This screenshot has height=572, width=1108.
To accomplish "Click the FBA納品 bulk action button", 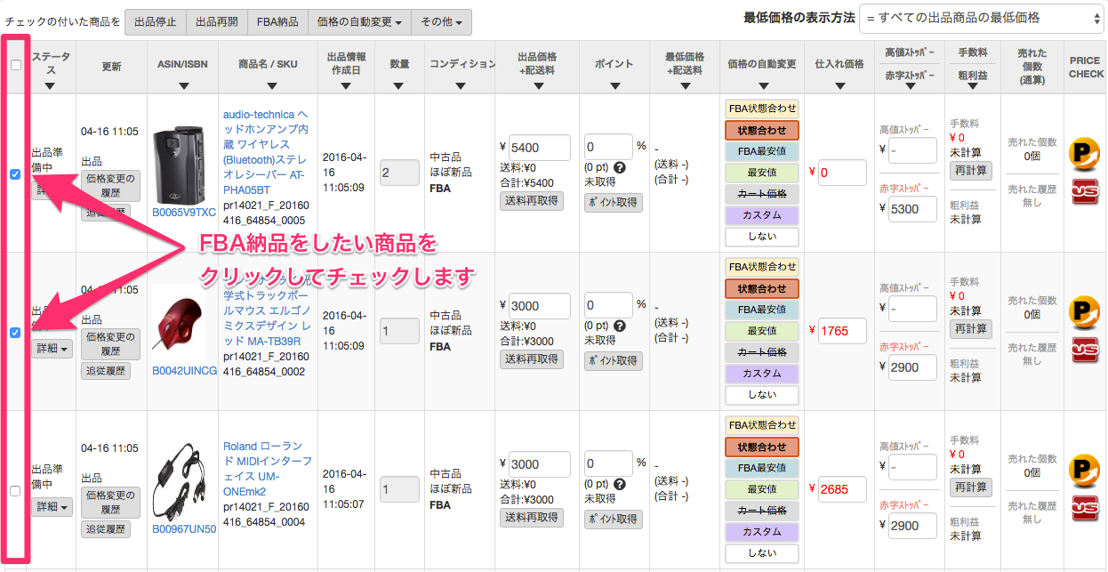I will point(277,22).
